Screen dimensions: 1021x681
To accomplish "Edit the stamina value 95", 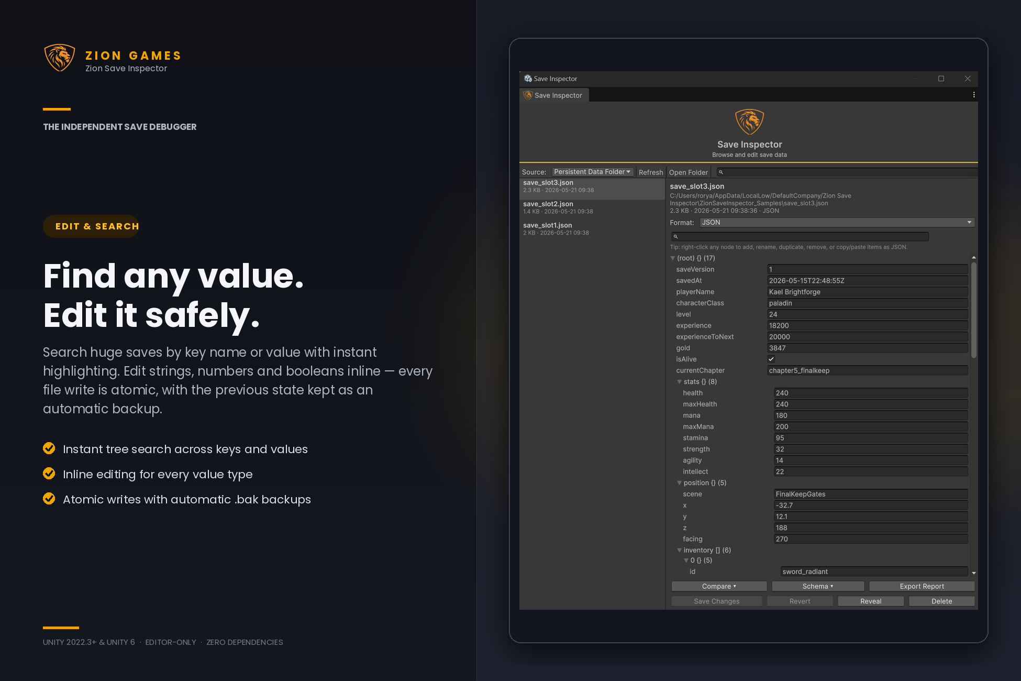I will click(x=870, y=438).
